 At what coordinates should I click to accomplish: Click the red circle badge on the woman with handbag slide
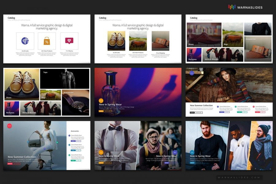pos(10,126)
